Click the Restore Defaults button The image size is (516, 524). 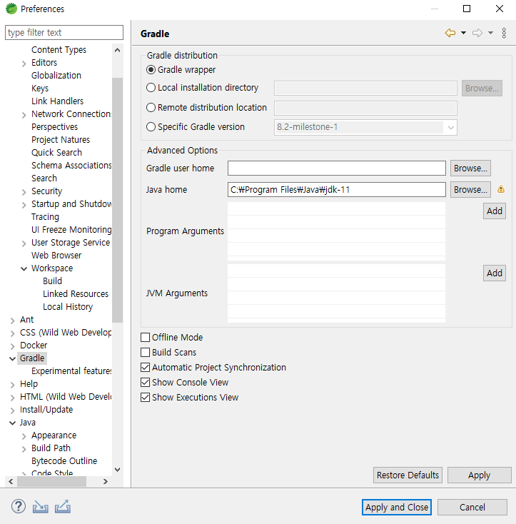click(x=408, y=475)
